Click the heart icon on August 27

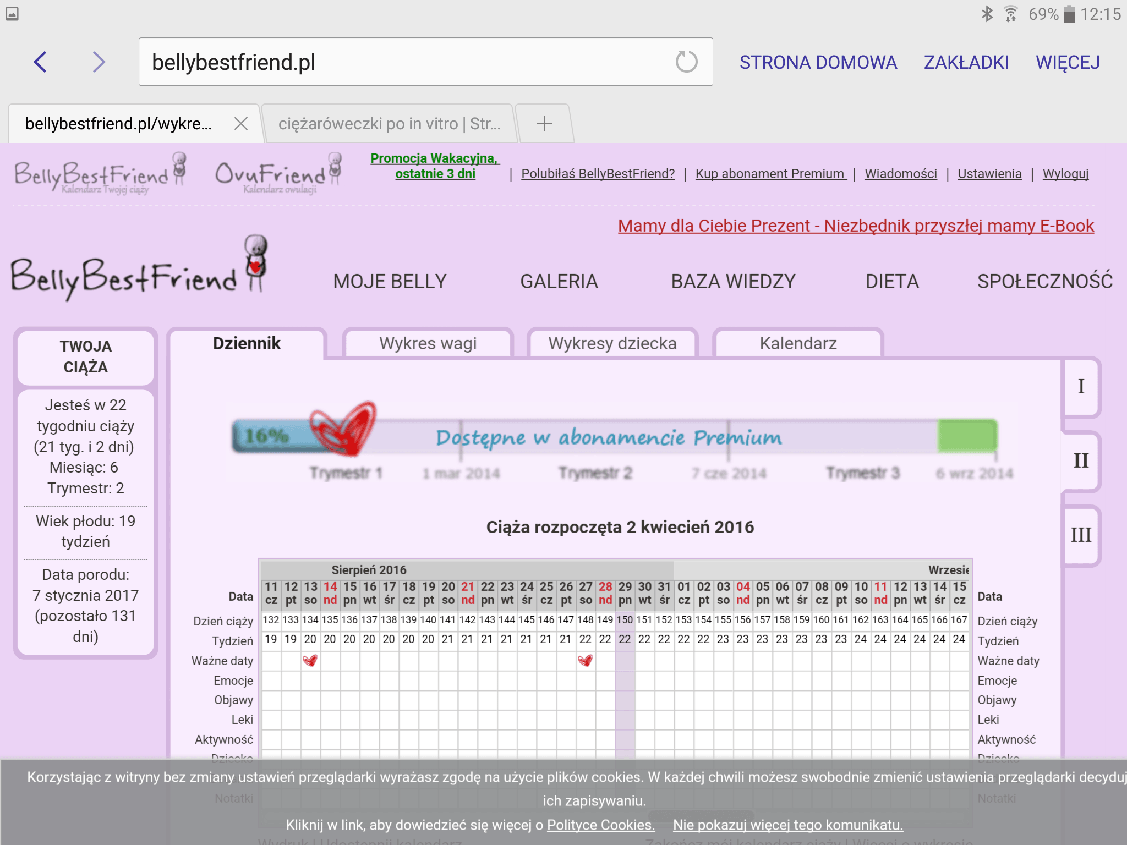click(586, 660)
